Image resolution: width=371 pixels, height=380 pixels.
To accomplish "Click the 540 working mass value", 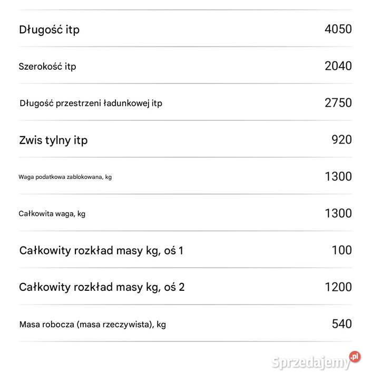I will coord(341,324).
